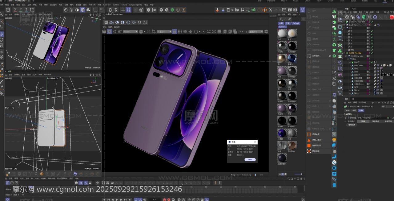Click the cube primitive icon in side toolbar
This screenshot has width=394, height=201.
click(x=340, y=32)
